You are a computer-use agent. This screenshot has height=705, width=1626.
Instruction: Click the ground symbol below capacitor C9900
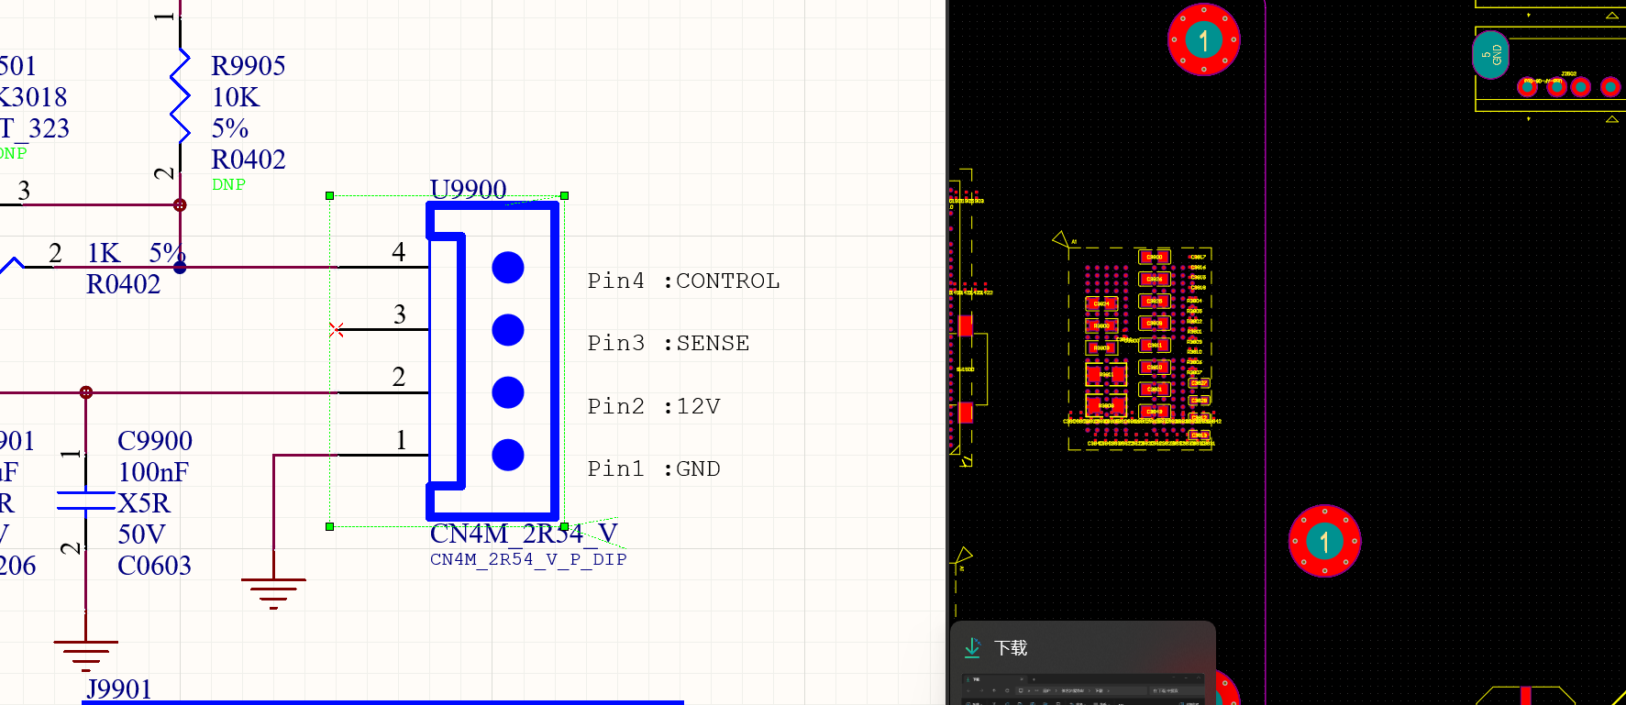[86, 655]
